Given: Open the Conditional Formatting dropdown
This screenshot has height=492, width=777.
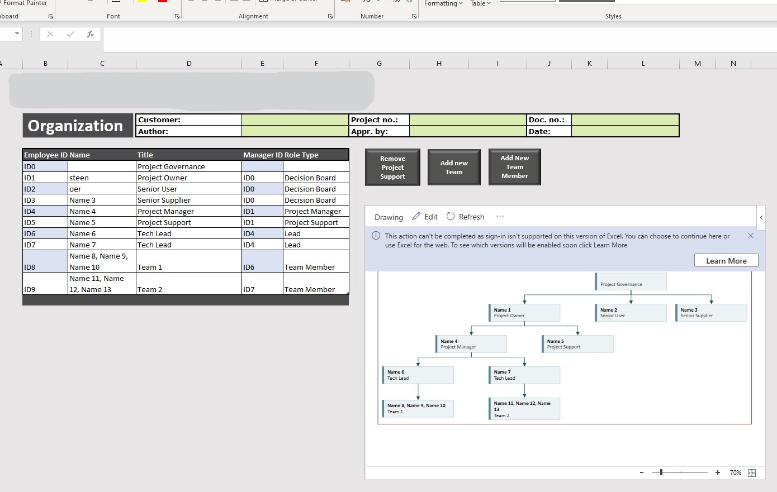Looking at the screenshot, I should (443, 3).
